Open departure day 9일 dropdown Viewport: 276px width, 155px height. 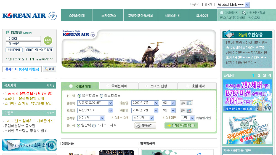pyautogui.click(x=168, y=103)
